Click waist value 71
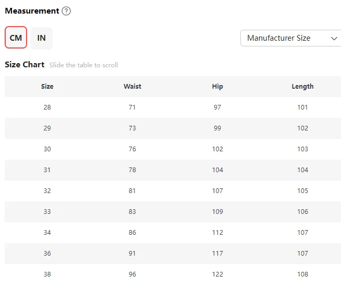341x288 pixels. click(x=132, y=107)
